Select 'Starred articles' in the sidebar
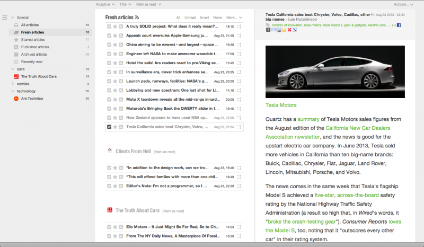Viewport: 424px width, 247px height. point(32,40)
